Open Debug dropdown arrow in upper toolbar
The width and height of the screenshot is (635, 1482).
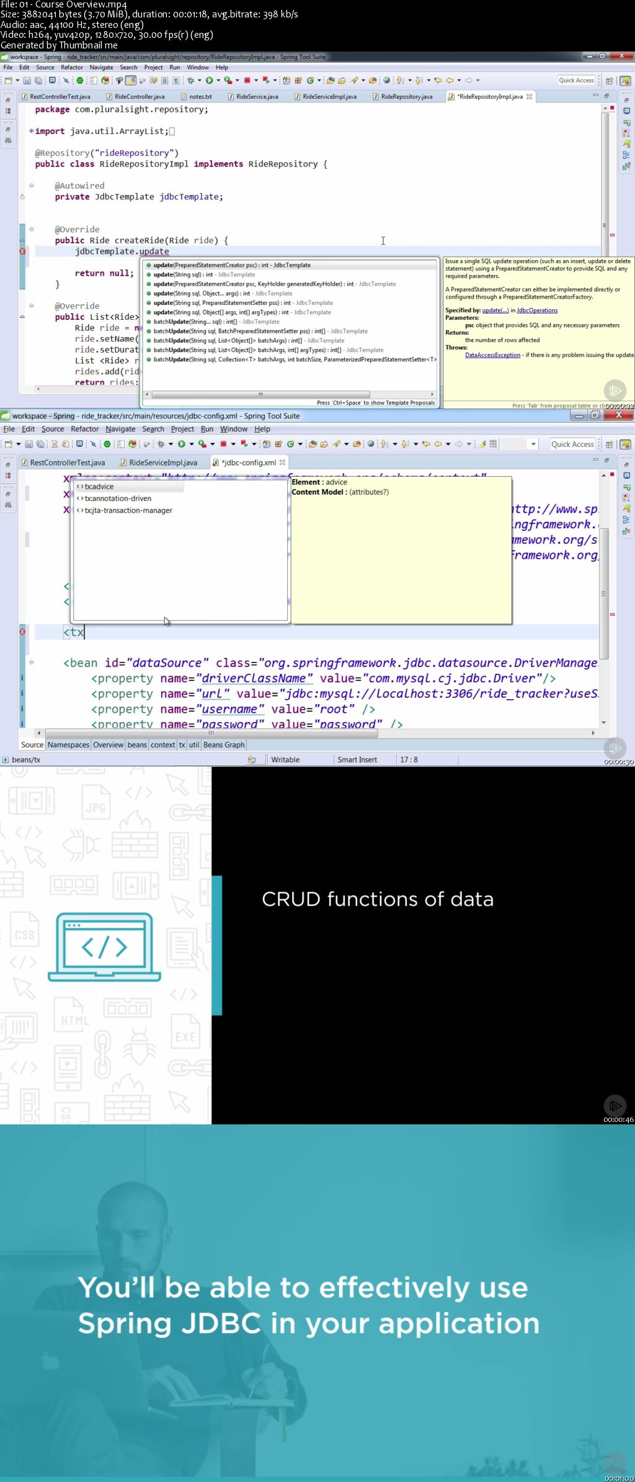199,81
